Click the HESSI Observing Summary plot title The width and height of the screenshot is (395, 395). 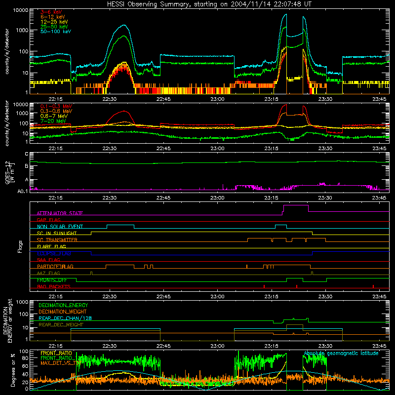tap(209, 4)
